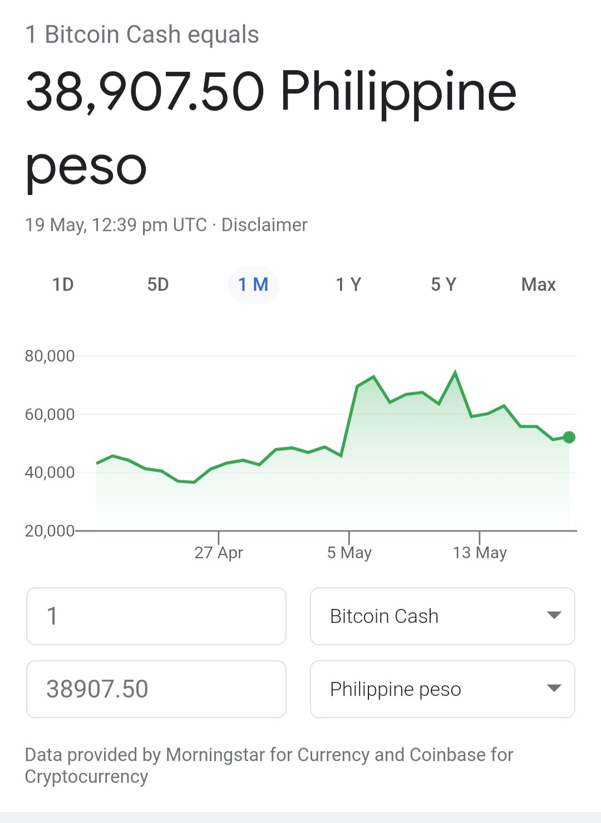Screen dimensions: 601x823
Task: Switch to the 5 Y range
Action: tap(444, 285)
